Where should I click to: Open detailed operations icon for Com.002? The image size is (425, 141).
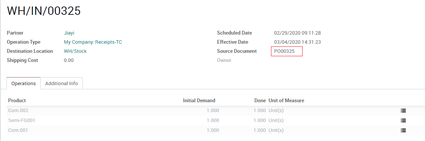tap(403, 111)
